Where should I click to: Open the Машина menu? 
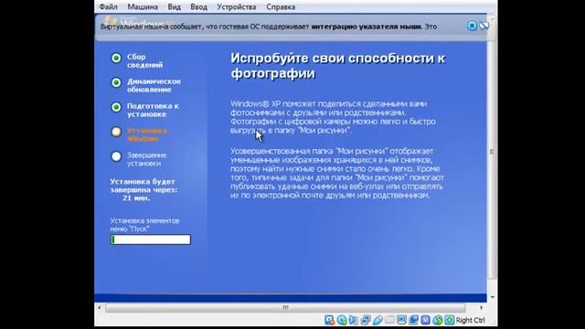point(143,6)
